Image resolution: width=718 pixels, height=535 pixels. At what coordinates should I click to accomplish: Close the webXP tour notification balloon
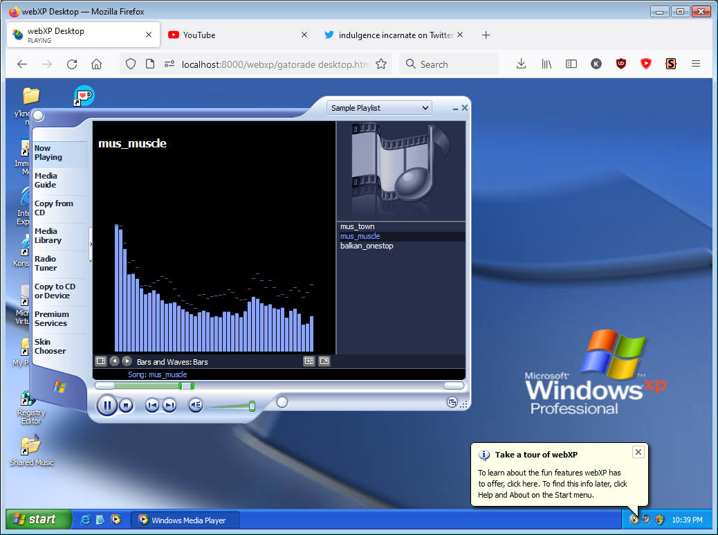[x=638, y=452]
